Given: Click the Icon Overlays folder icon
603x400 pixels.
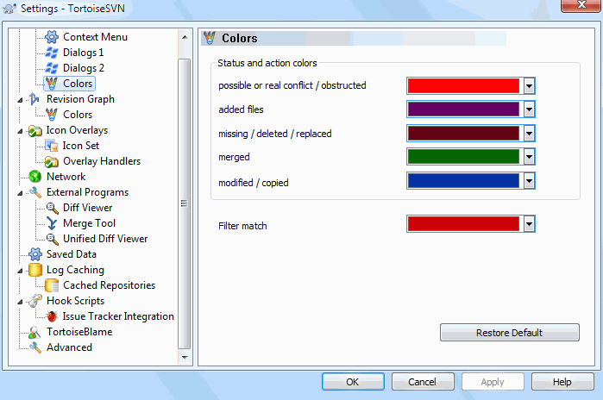Looking at the screenshot, I should [35, 131].
